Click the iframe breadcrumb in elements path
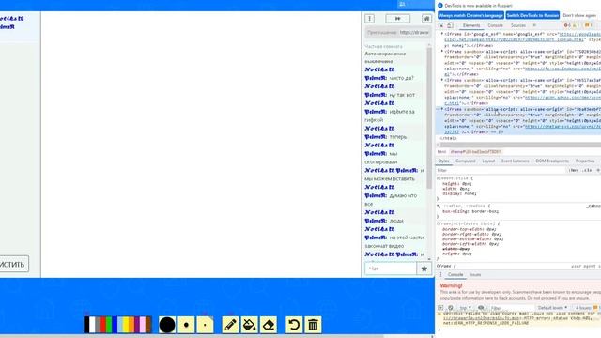The image size is (601, 338). [475, 152]
